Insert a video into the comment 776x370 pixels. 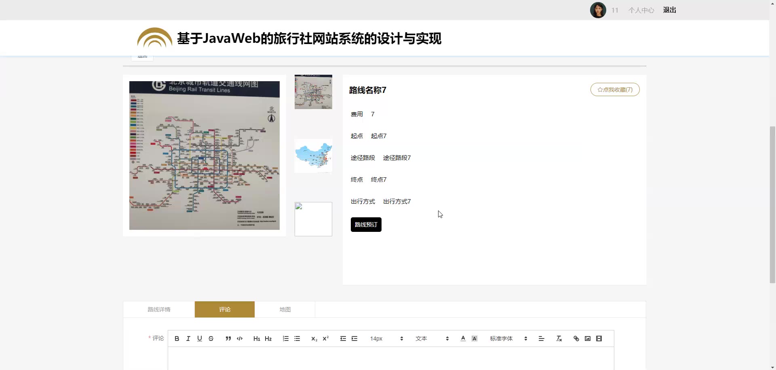click(599, 338)
